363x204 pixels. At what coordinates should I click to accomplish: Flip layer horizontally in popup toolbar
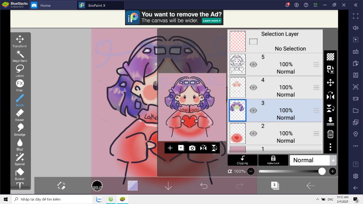203,148
